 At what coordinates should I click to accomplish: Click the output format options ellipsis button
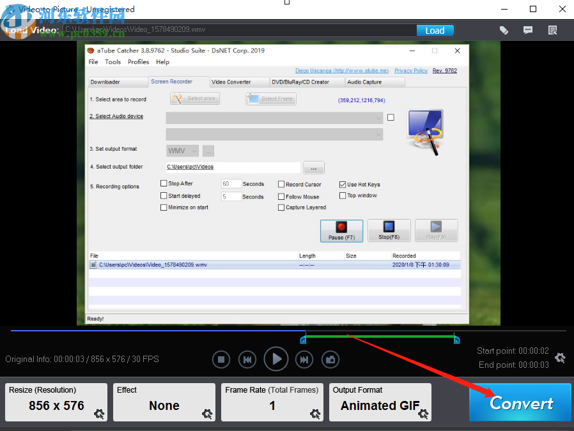coord(208,151)
